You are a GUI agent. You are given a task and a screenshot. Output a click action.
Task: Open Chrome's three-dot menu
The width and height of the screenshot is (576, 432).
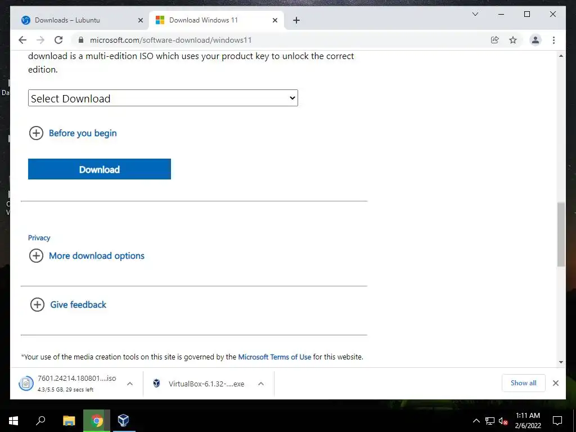pos(553,40)
